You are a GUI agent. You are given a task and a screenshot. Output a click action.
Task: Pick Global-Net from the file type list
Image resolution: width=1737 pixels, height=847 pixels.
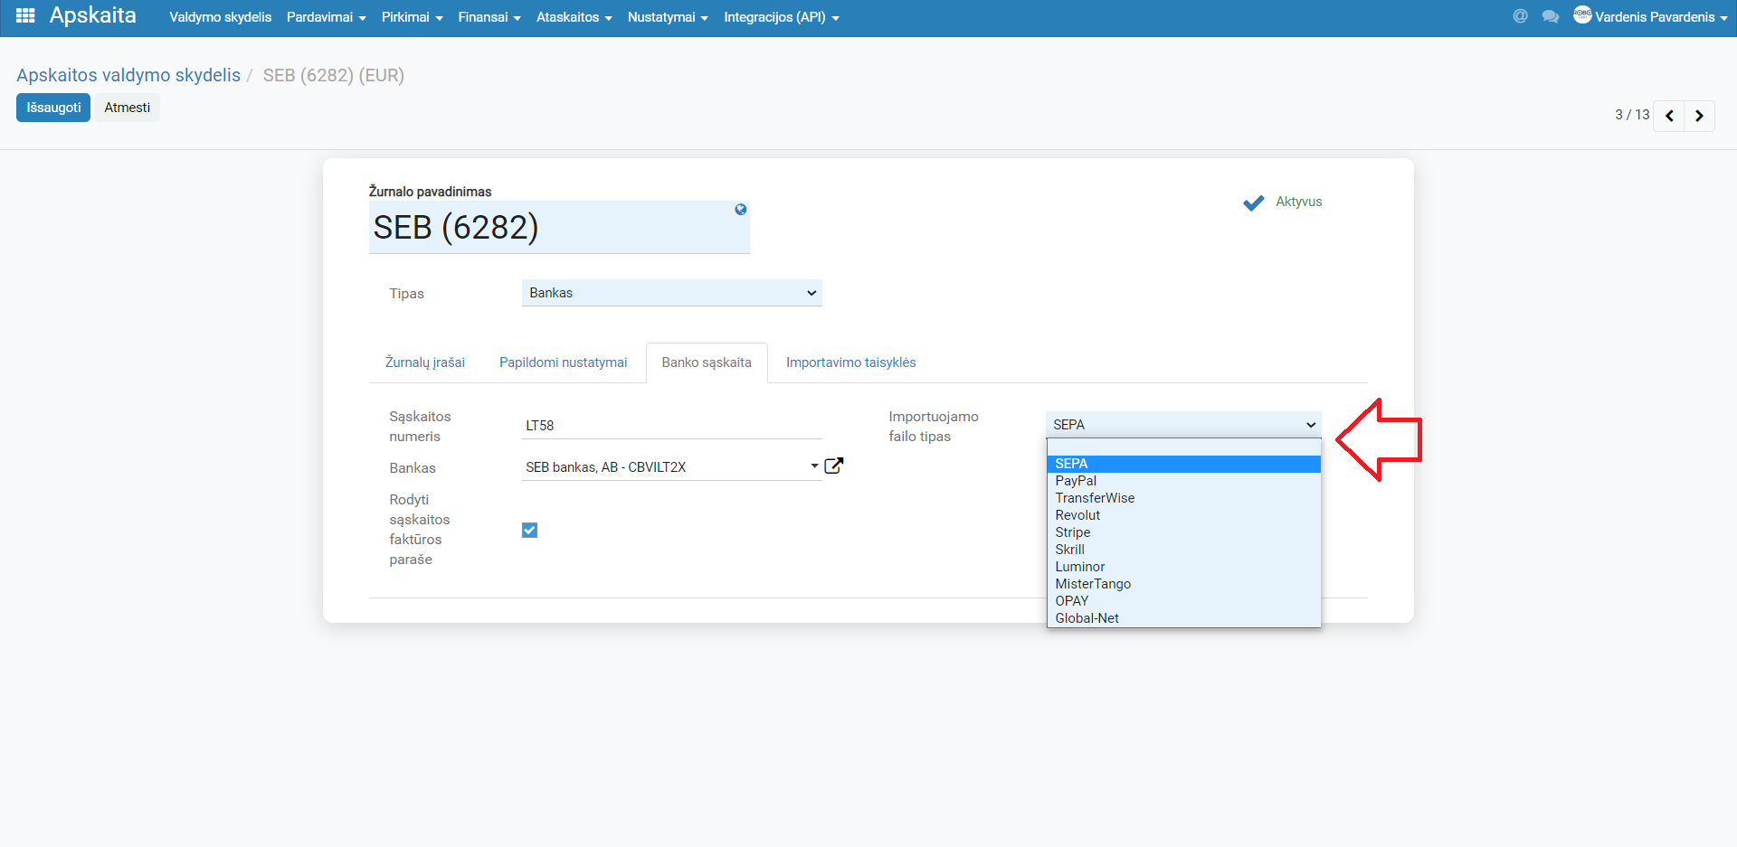click(1183, 618)
